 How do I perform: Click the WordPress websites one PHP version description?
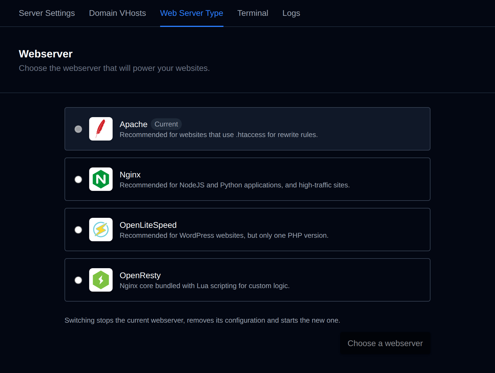224,235
